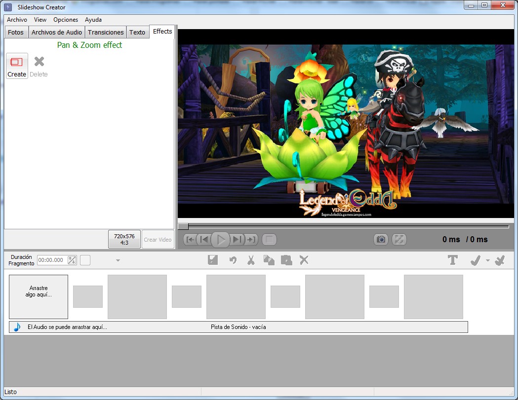Select the Effects tab
Screen dimensions: 518x400
pos(162,32)
